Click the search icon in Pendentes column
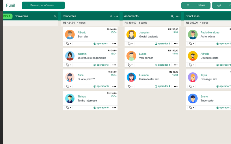 [111, 16]
